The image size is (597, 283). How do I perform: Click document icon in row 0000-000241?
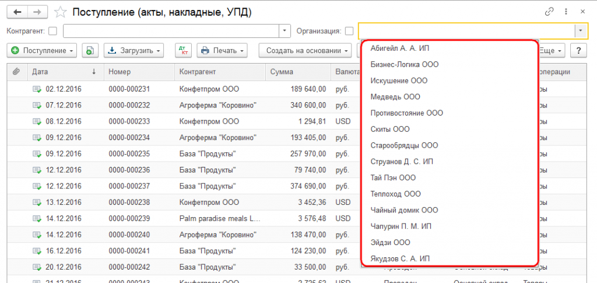[37, 251]
